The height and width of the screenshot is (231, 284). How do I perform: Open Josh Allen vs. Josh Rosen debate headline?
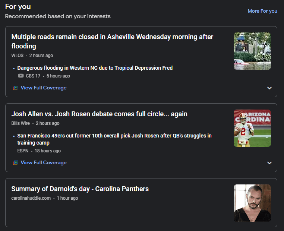(99, 114)
